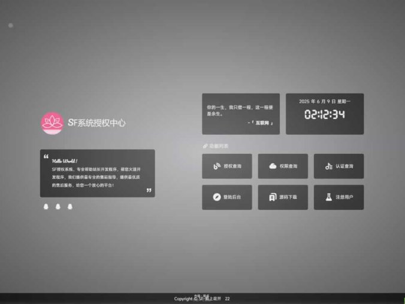The width and height of the screenshot is (405, 304).
Task: Go to 认证查询
Action: click(x=338, y=166)
